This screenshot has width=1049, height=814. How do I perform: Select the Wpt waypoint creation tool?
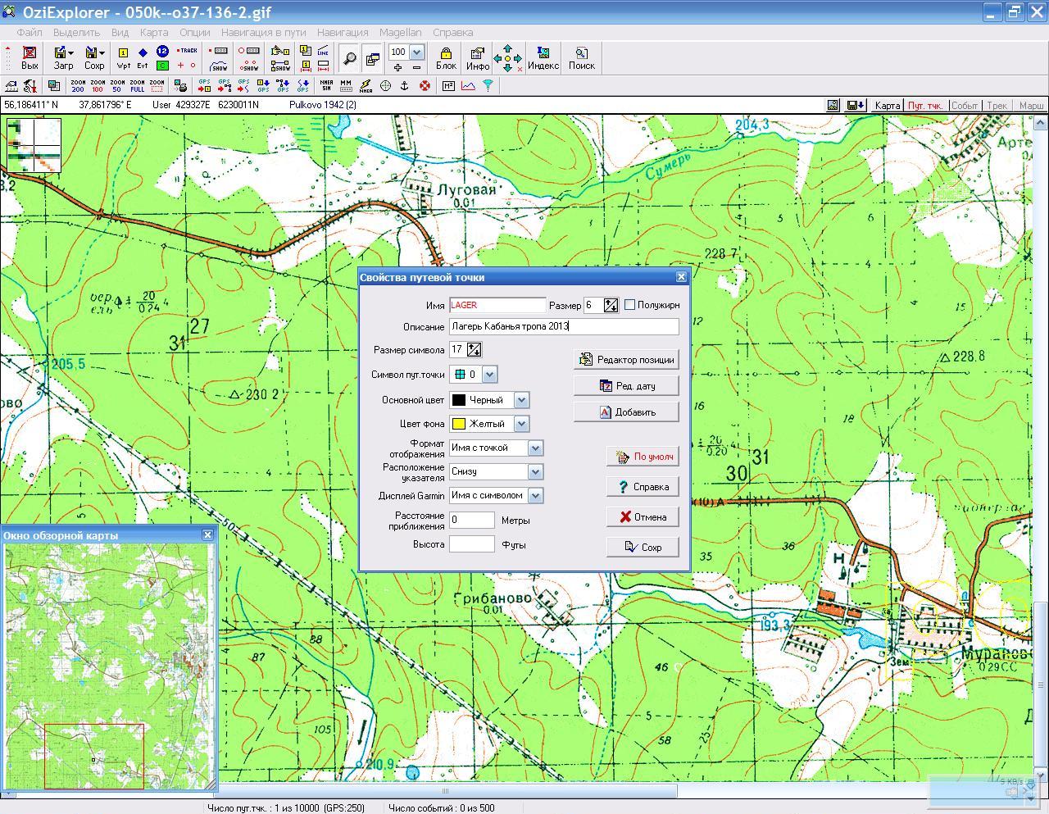pos(123,57)
